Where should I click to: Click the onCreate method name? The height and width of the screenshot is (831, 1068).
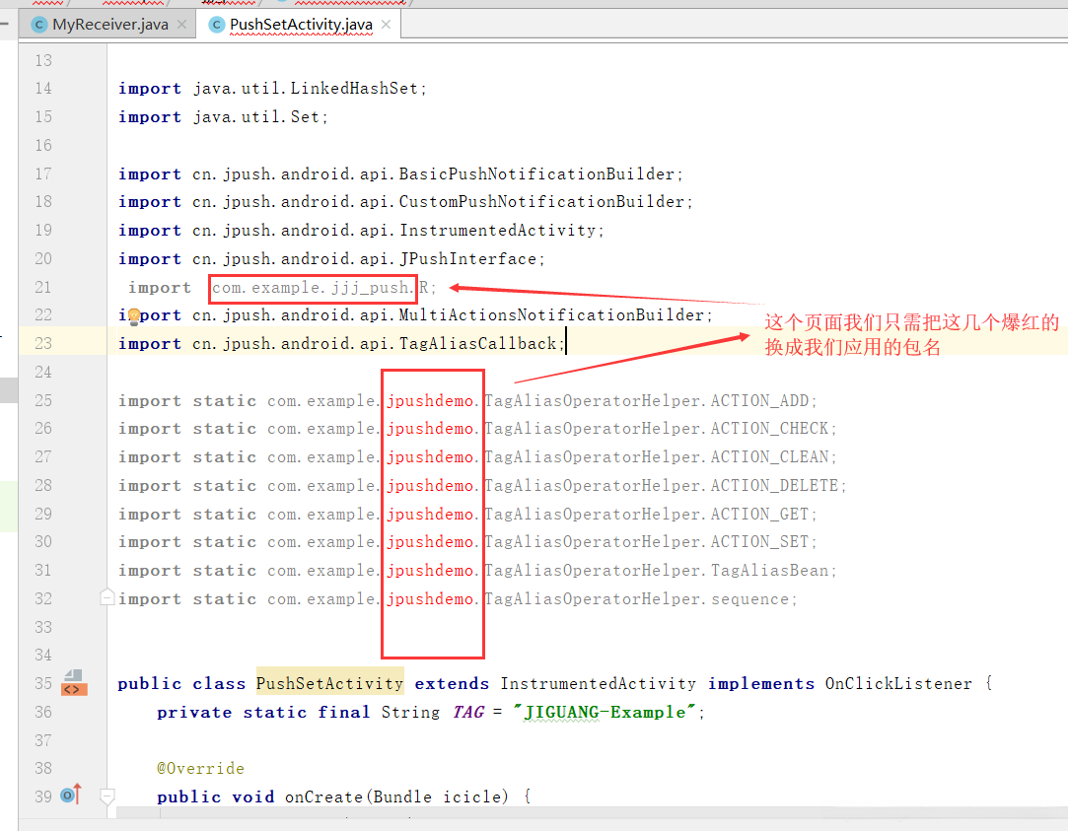tap(323, 796)
